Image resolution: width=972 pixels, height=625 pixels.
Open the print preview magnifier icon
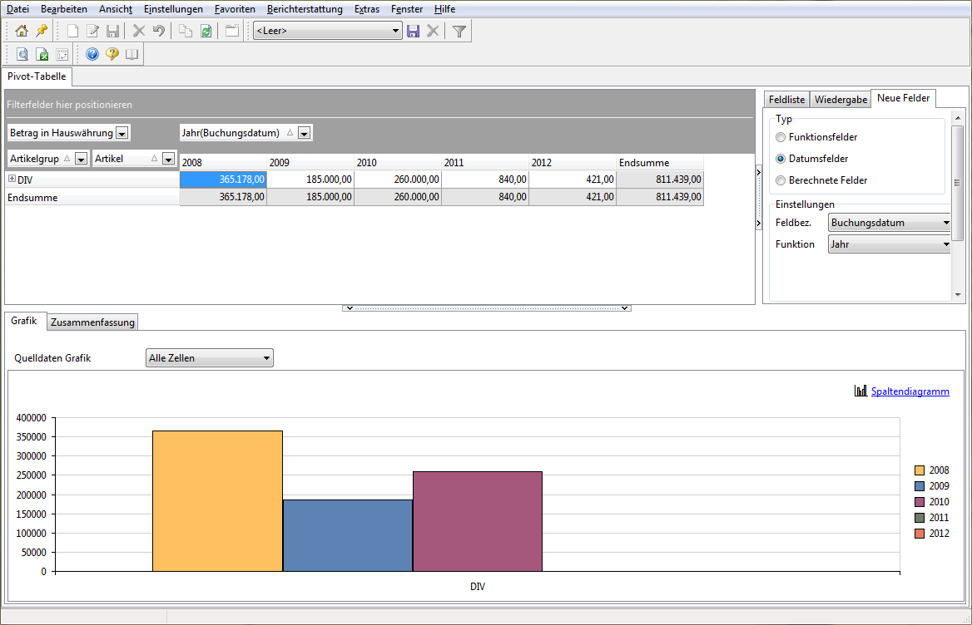tap(22, 55)
